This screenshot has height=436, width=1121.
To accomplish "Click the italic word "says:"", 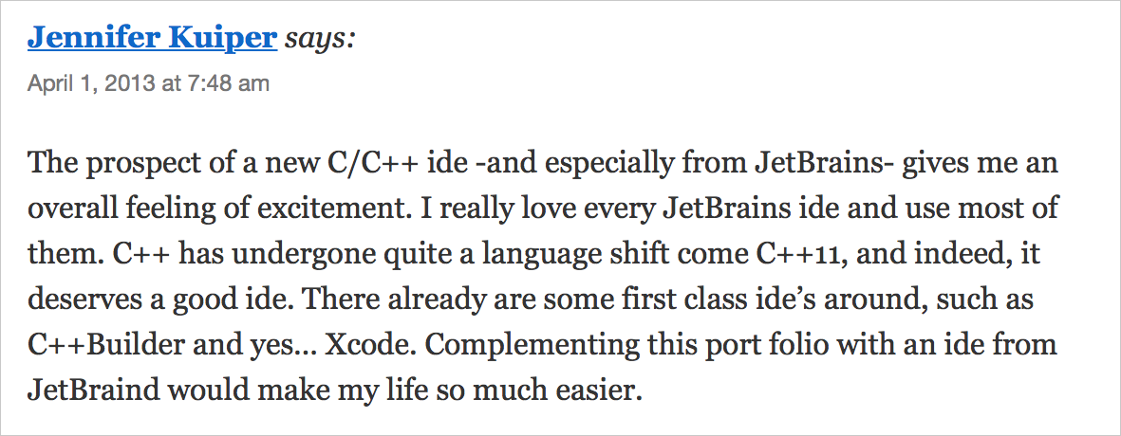I will (320, 40).
